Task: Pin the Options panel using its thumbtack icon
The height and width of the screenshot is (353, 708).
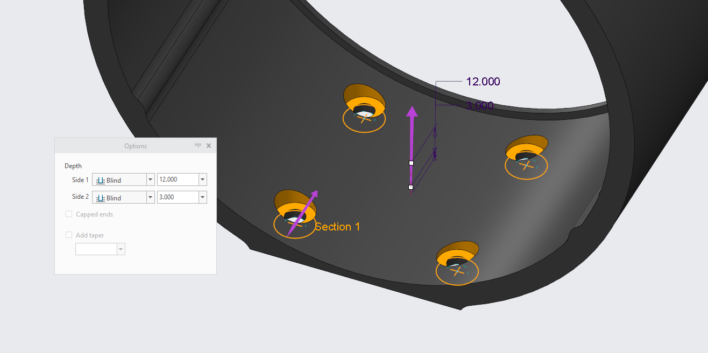Action: pos(198,145)
